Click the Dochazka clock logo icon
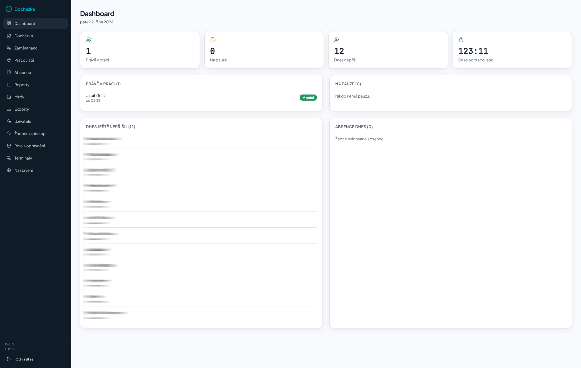581x368 pixels. 9,9
